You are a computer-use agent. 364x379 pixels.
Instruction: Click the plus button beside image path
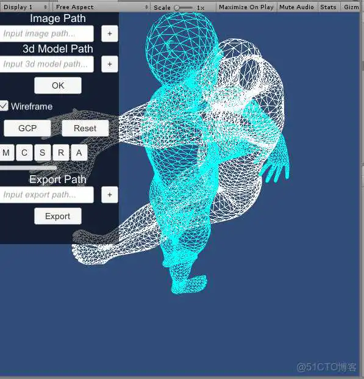pyautogui.click(x=110, y=34)
